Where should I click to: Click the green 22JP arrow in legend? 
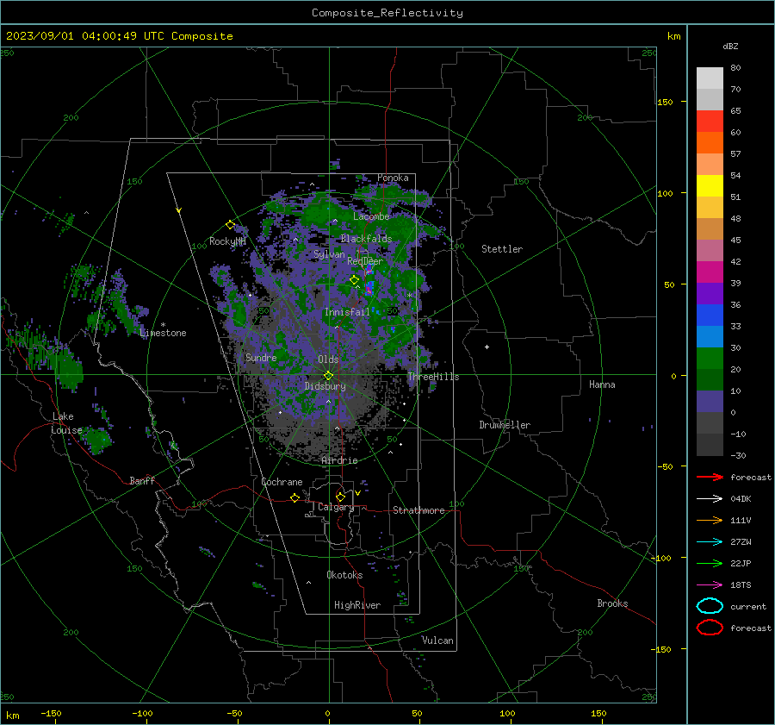click(710, 563)
